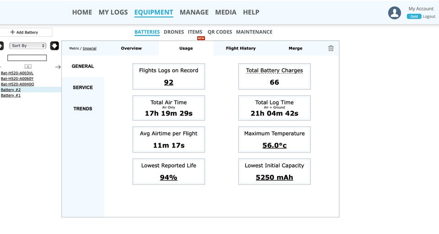439x234 pixels.
Task: Go to the DRONES equipment page
Action: (174, 32)
